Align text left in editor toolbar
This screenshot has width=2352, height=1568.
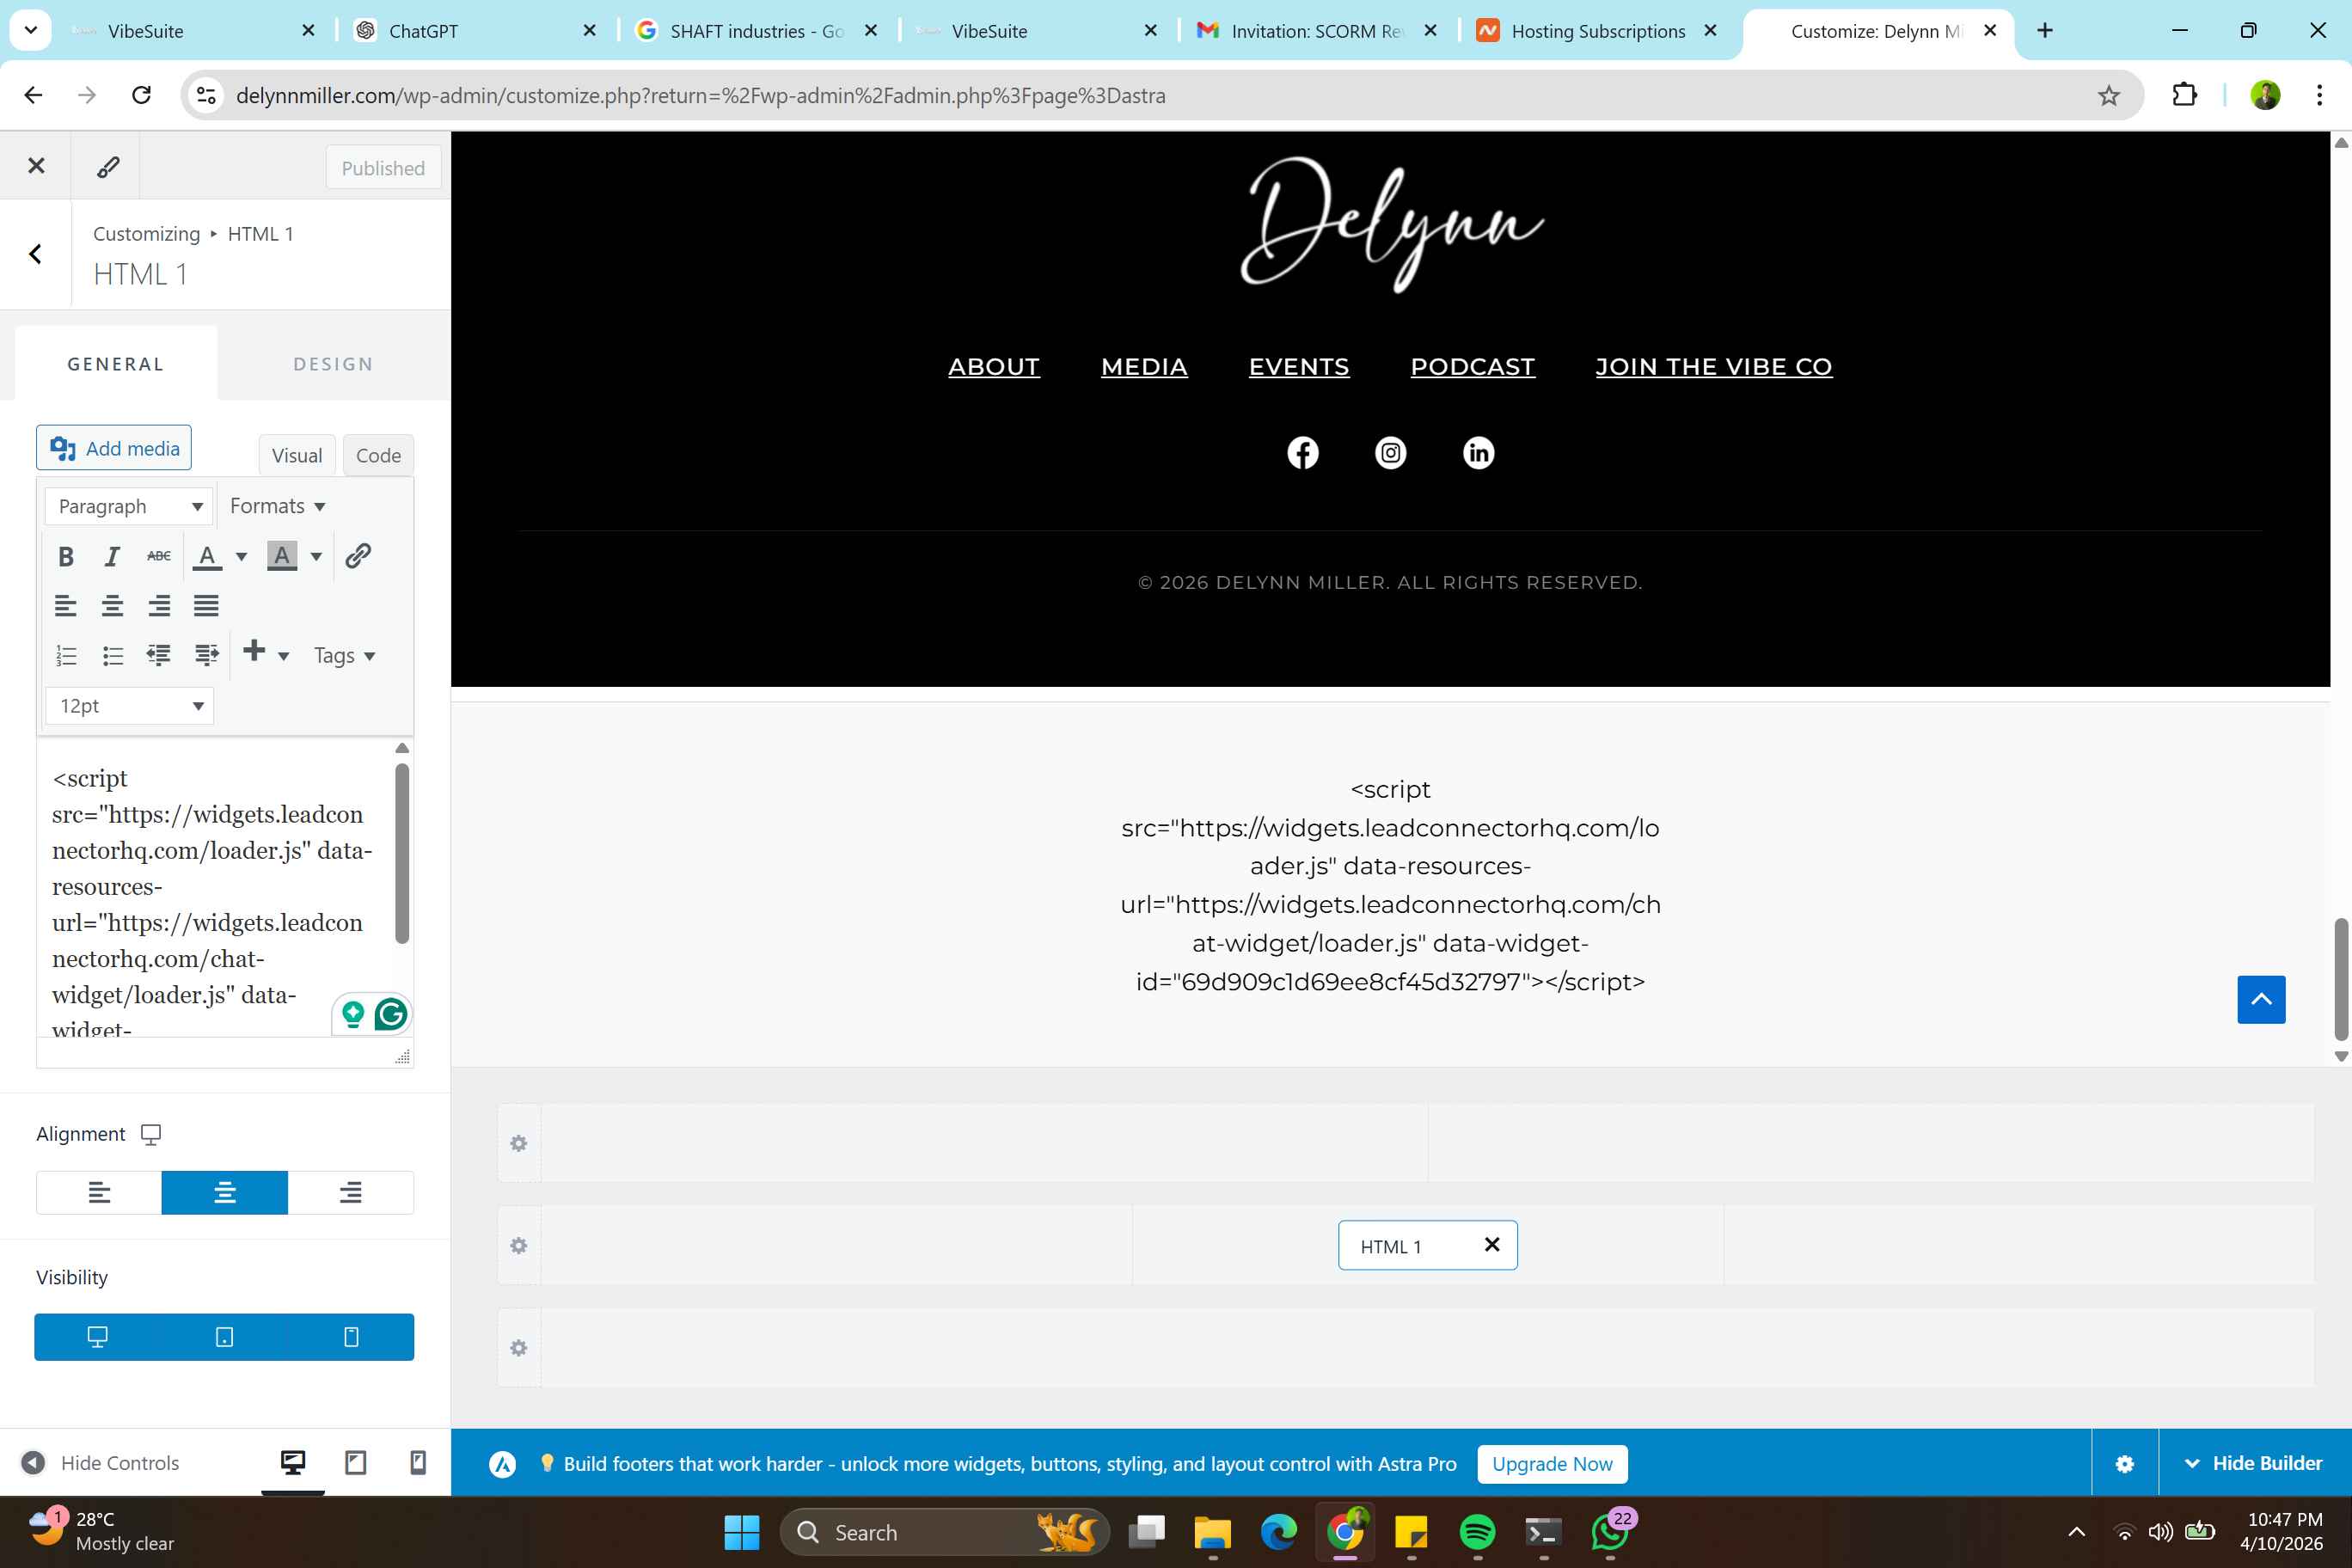66,605
